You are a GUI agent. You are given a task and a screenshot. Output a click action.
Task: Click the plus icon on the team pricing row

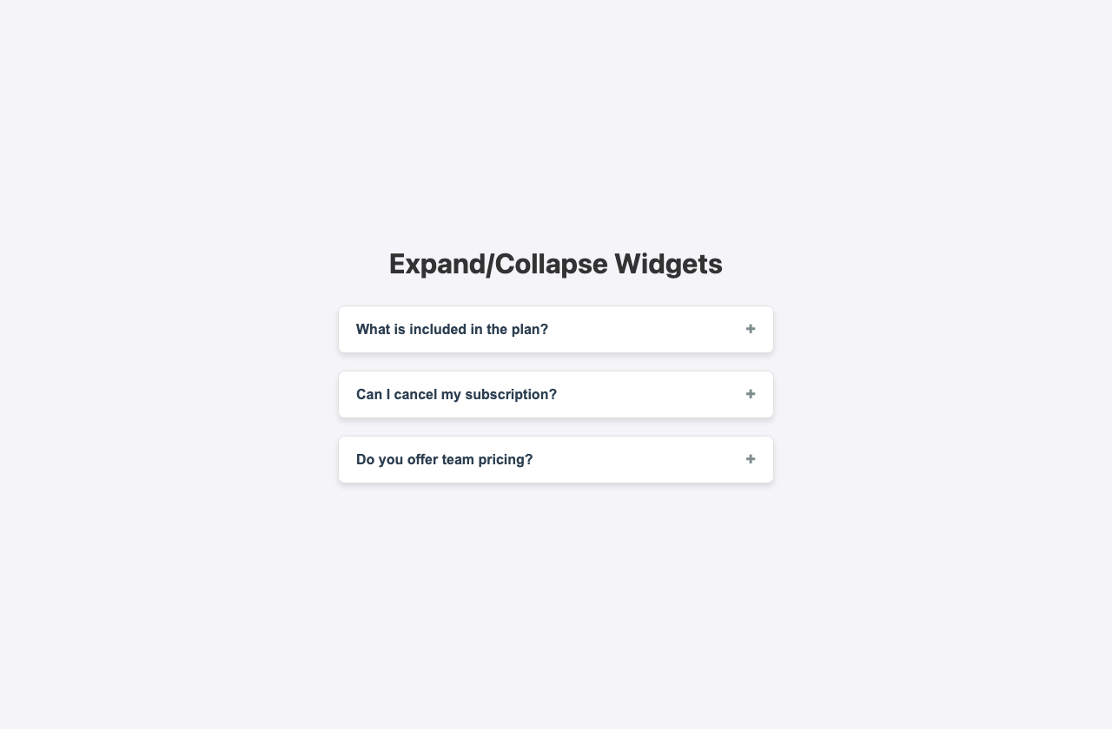point(751,459)
